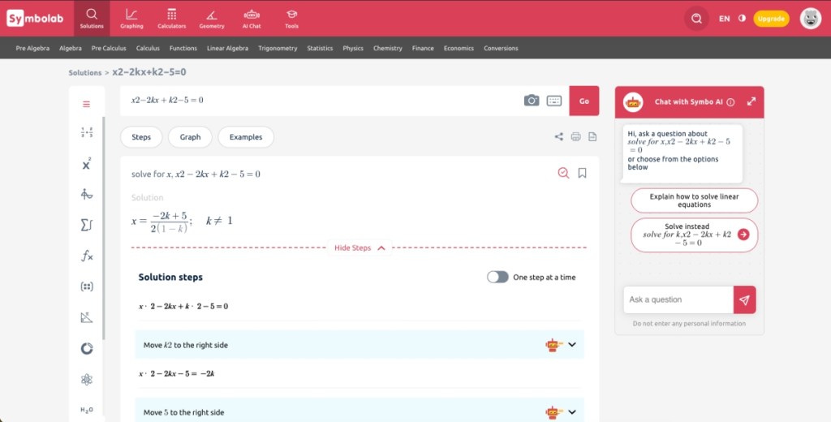
Task: Open AI Chat from header
Action: tap(252, 19)
